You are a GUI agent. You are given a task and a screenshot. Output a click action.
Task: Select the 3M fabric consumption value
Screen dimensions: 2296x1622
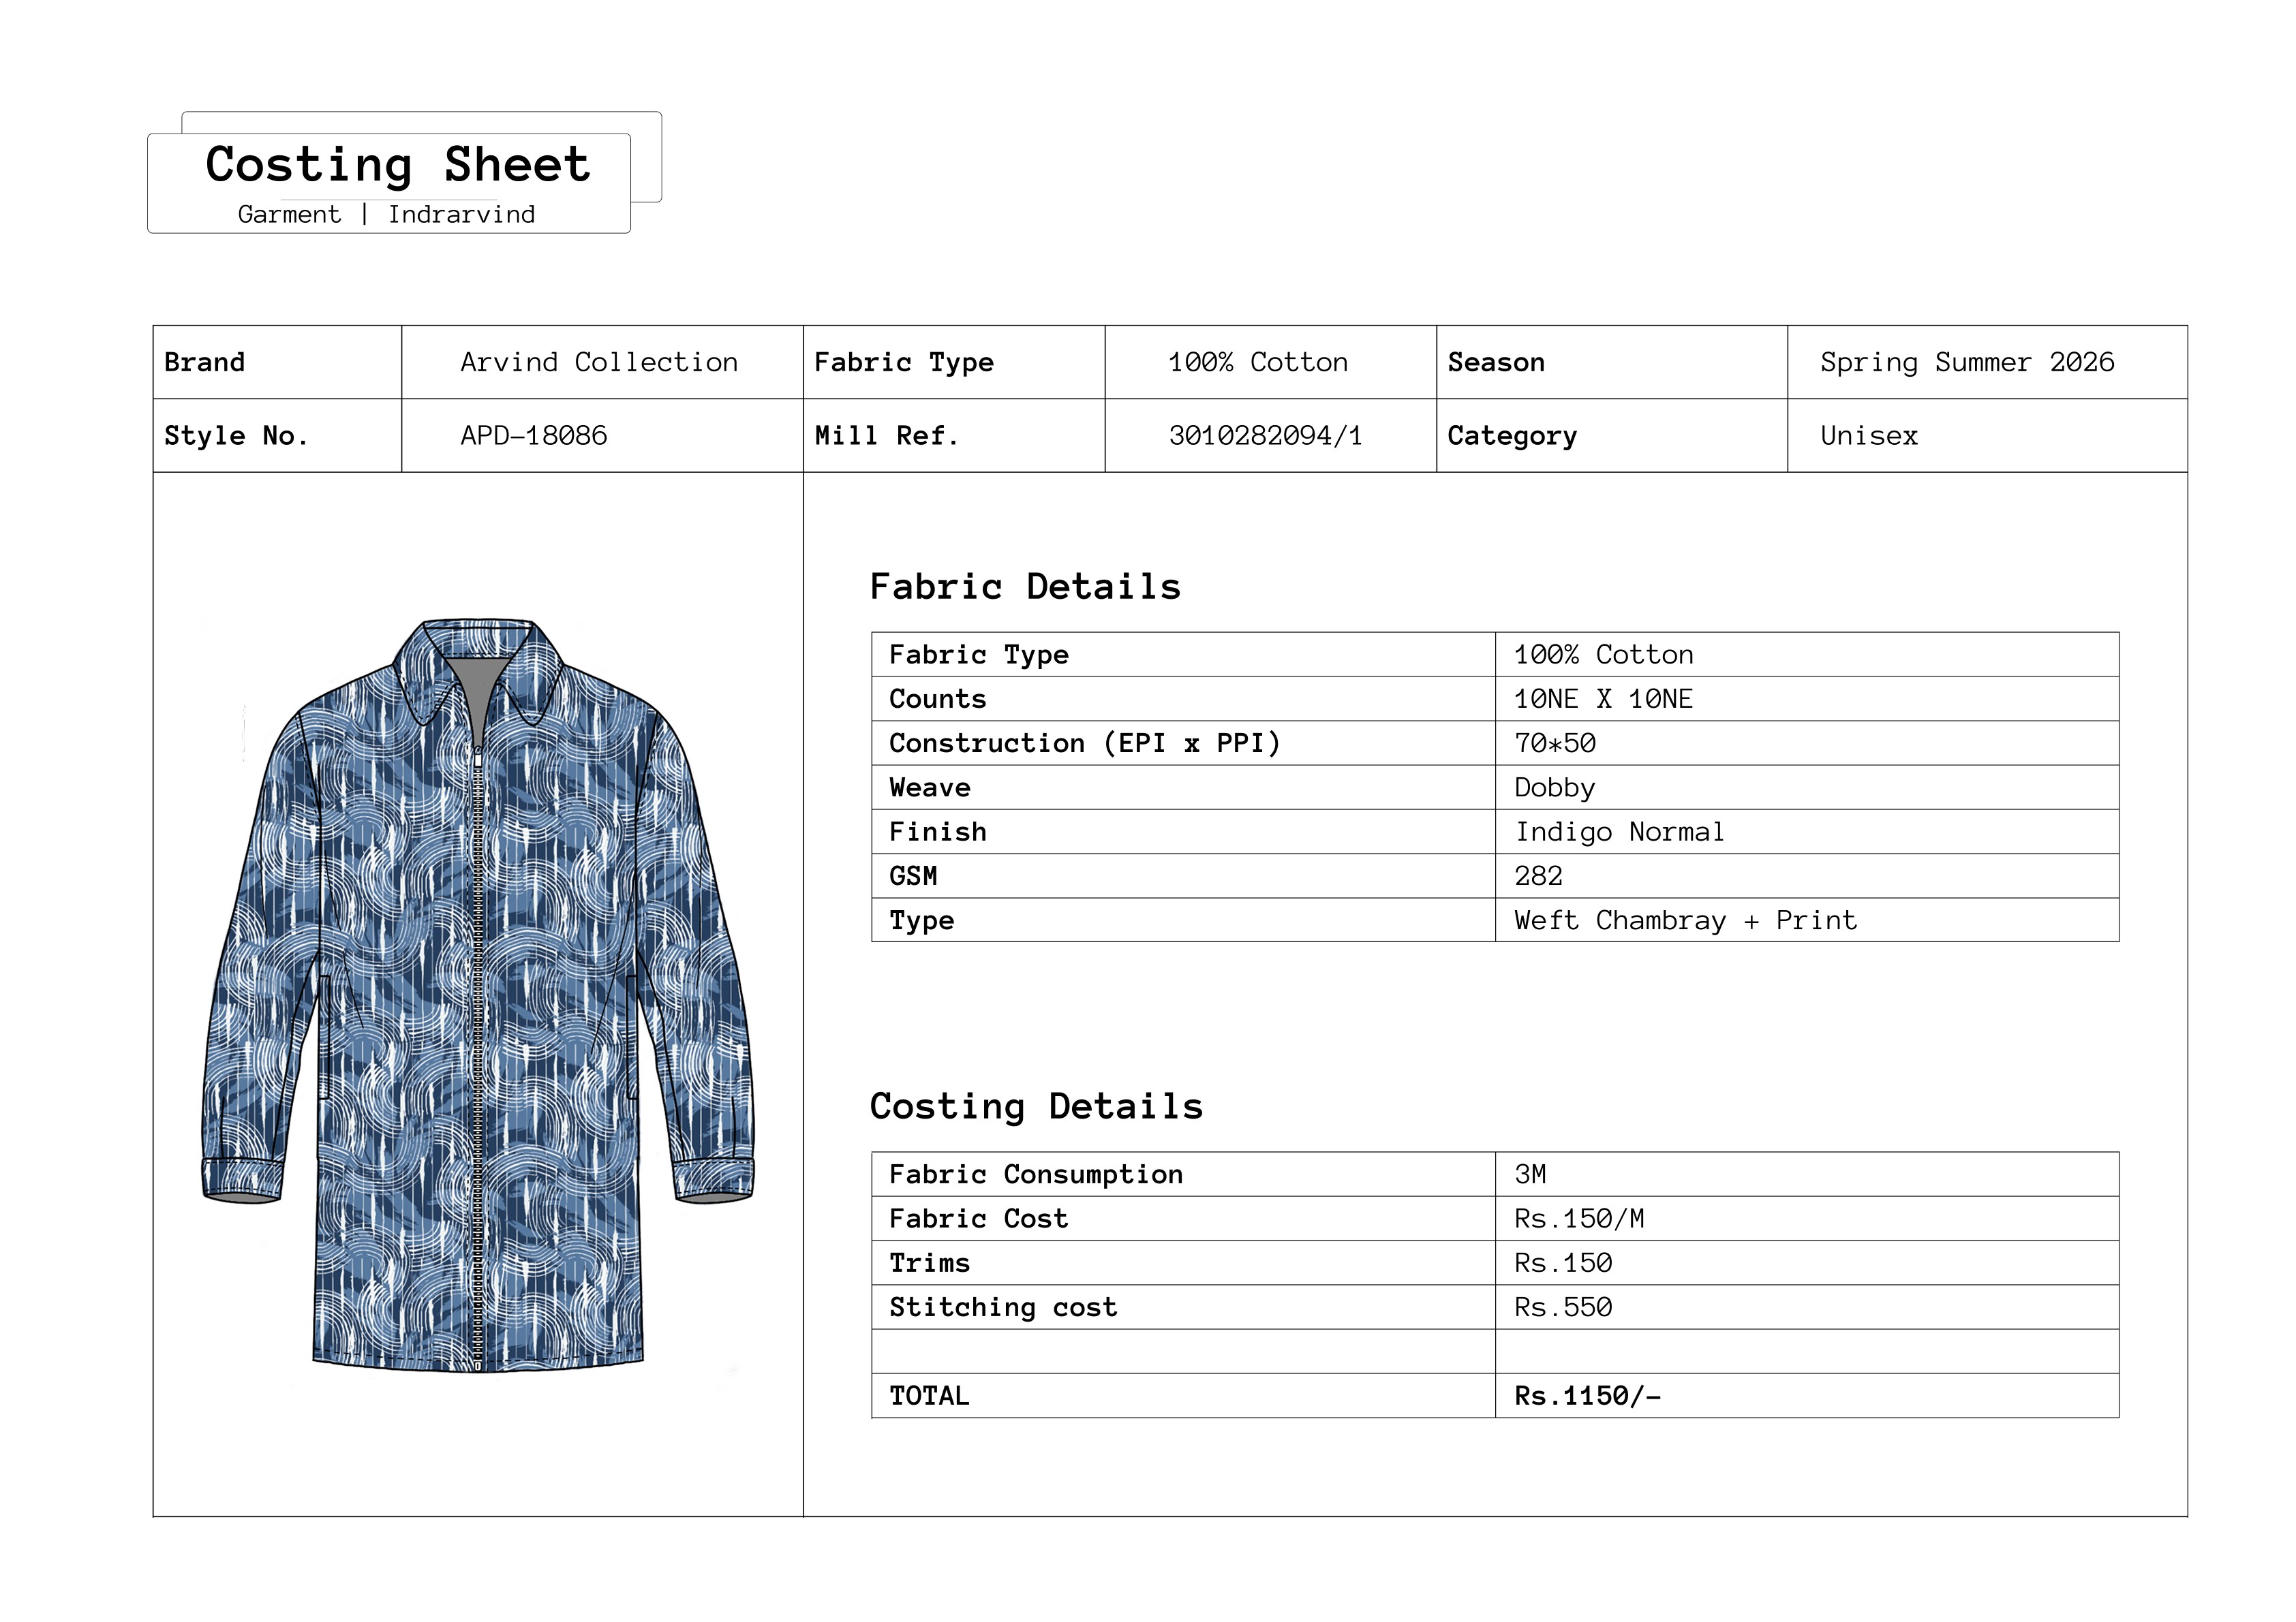click(1530, 1174)
